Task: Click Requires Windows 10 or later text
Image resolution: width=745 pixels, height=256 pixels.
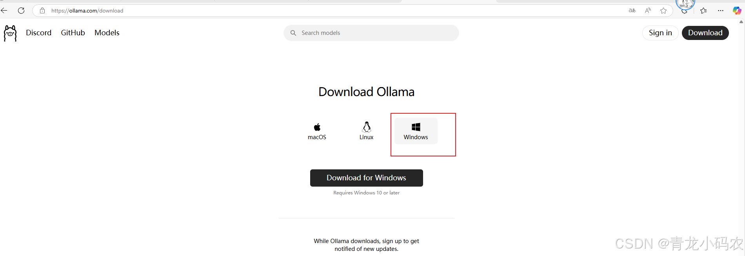Action: pyautogui.click(x=366, y=193)
